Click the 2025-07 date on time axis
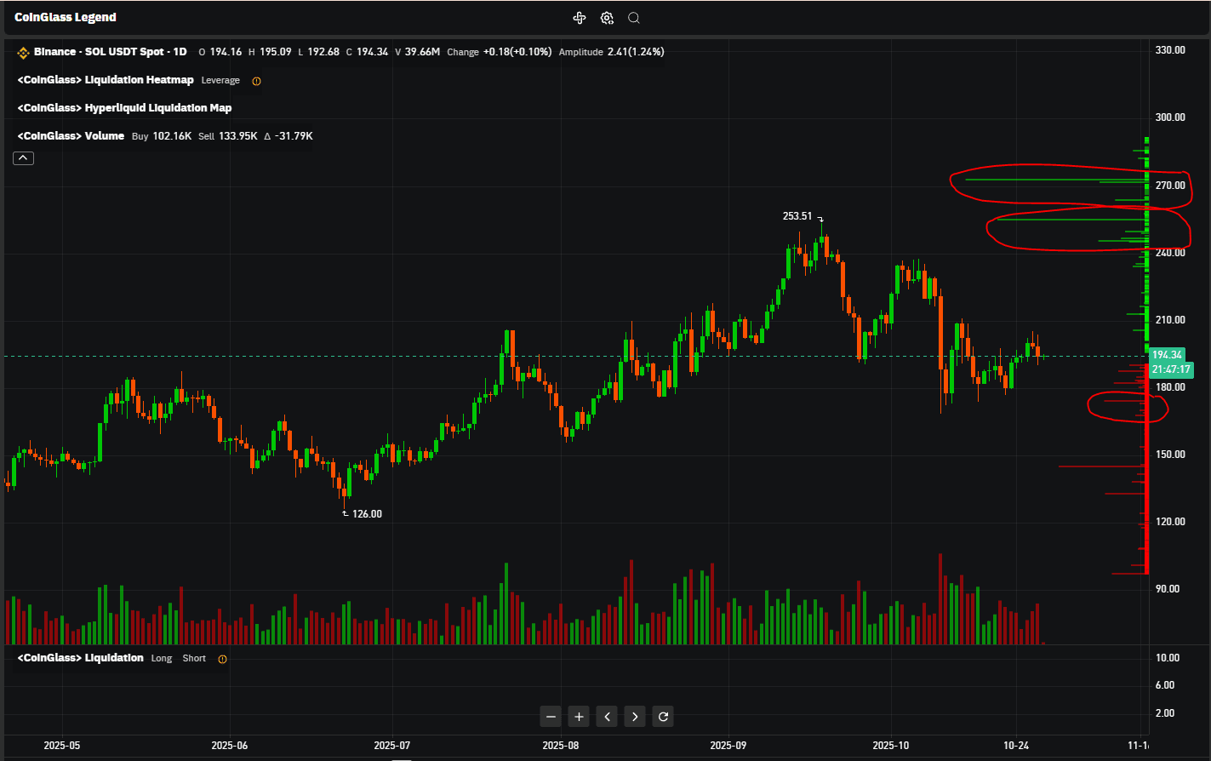The image size is (1211, 761). (x=392, y=746)
